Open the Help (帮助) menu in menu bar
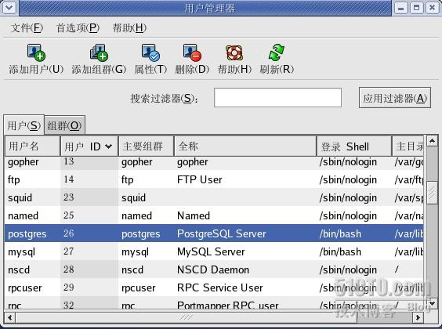Screen dimensions: 442x329 click(x=129, y=28)
